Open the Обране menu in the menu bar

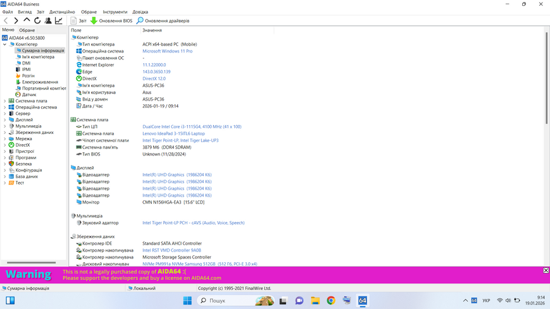pos(89,12)
